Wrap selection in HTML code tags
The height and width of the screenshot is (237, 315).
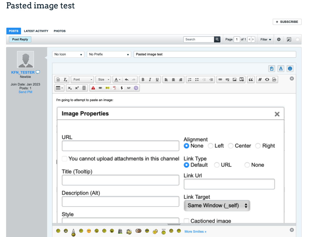click(267, 80)
